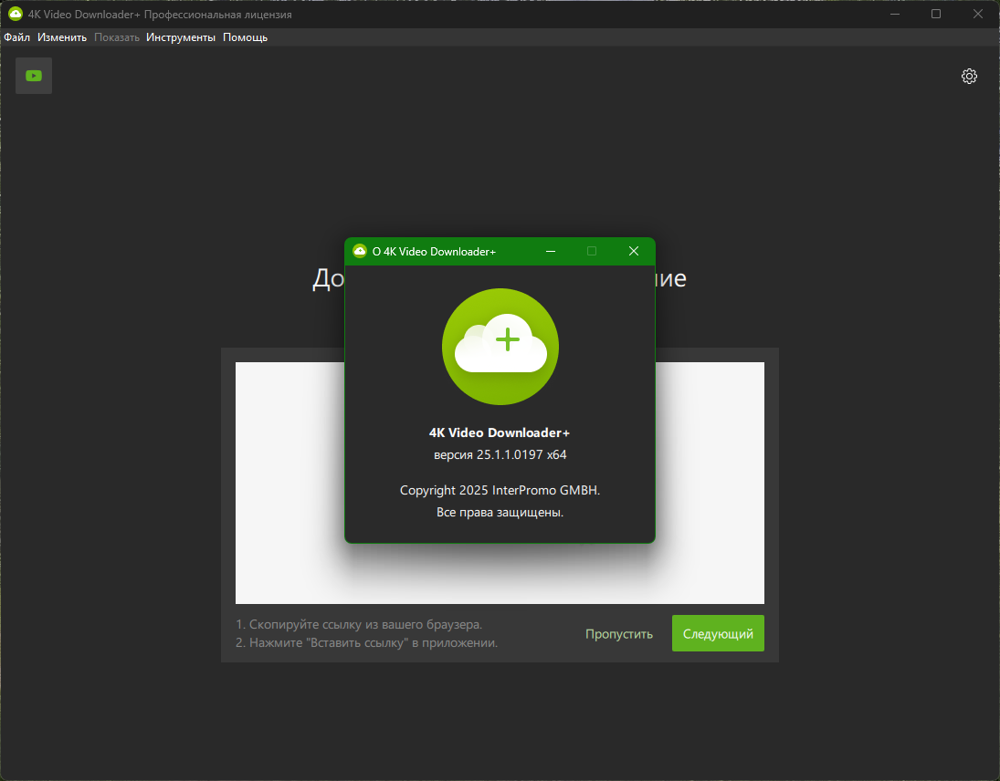
Task: Open the Файл menu
Action: click(x=17, y=37)
